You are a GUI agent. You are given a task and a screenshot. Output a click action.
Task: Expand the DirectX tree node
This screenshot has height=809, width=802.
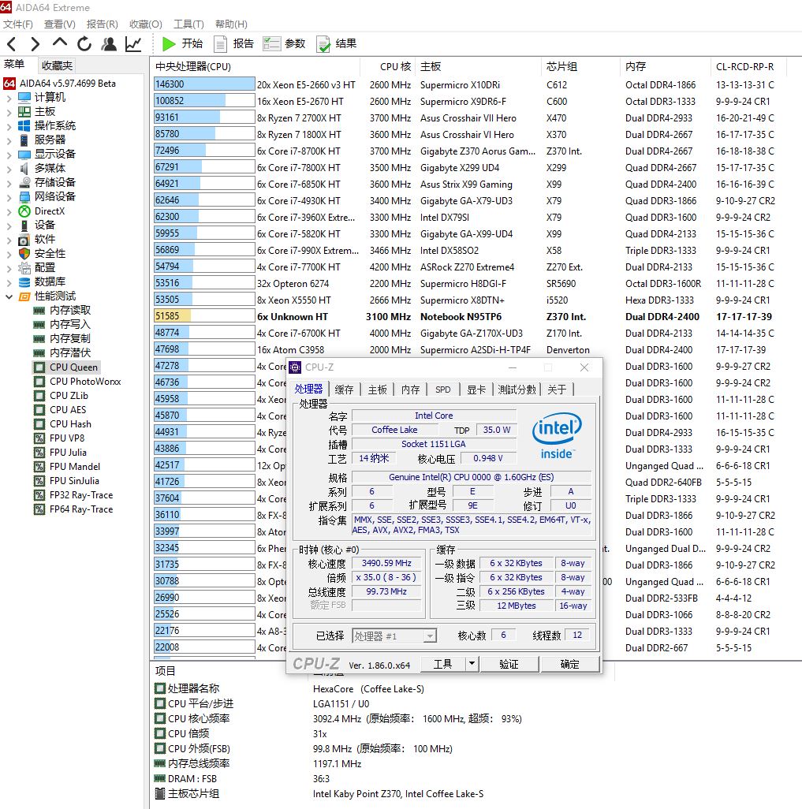click(8, 211)
